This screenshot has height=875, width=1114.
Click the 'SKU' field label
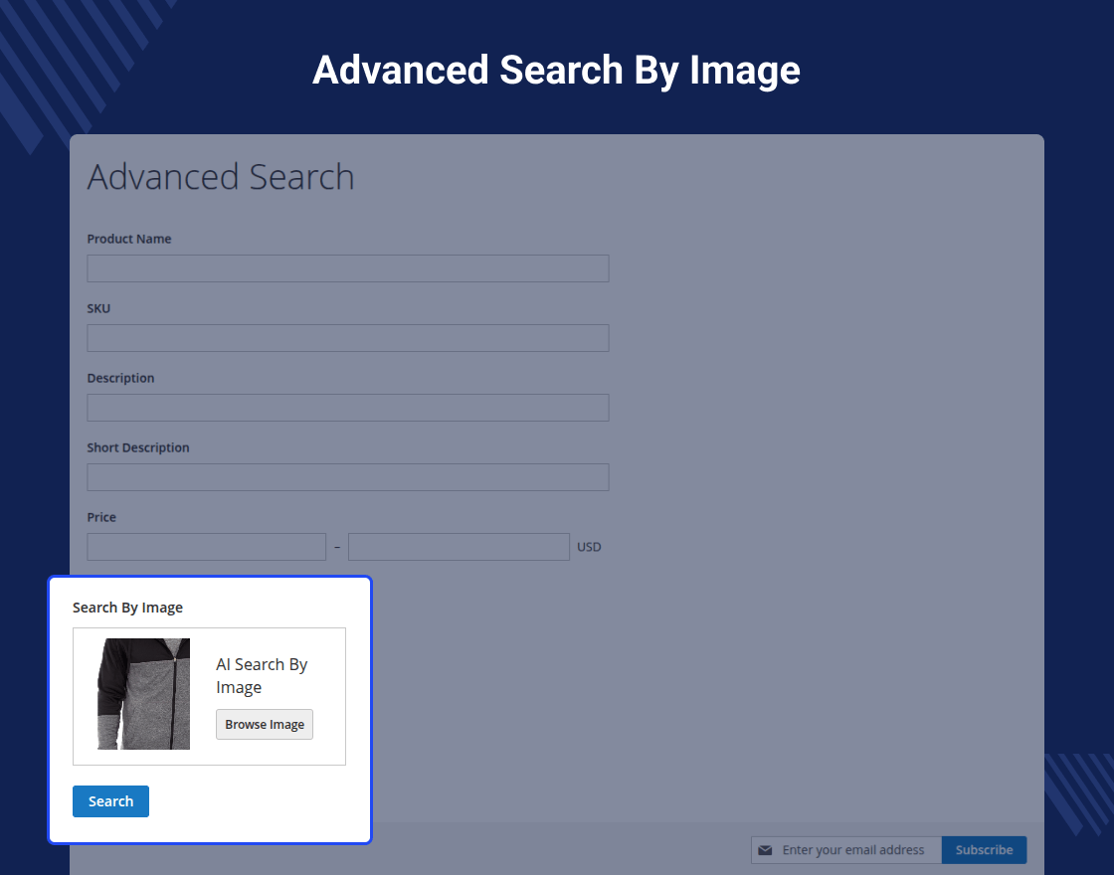point(98,308)
